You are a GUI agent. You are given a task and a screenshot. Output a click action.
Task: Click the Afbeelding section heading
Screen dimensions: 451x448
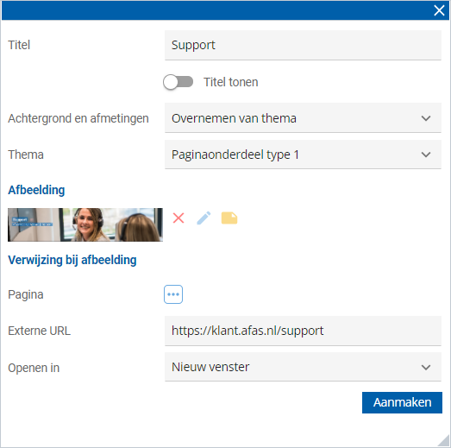36,190
